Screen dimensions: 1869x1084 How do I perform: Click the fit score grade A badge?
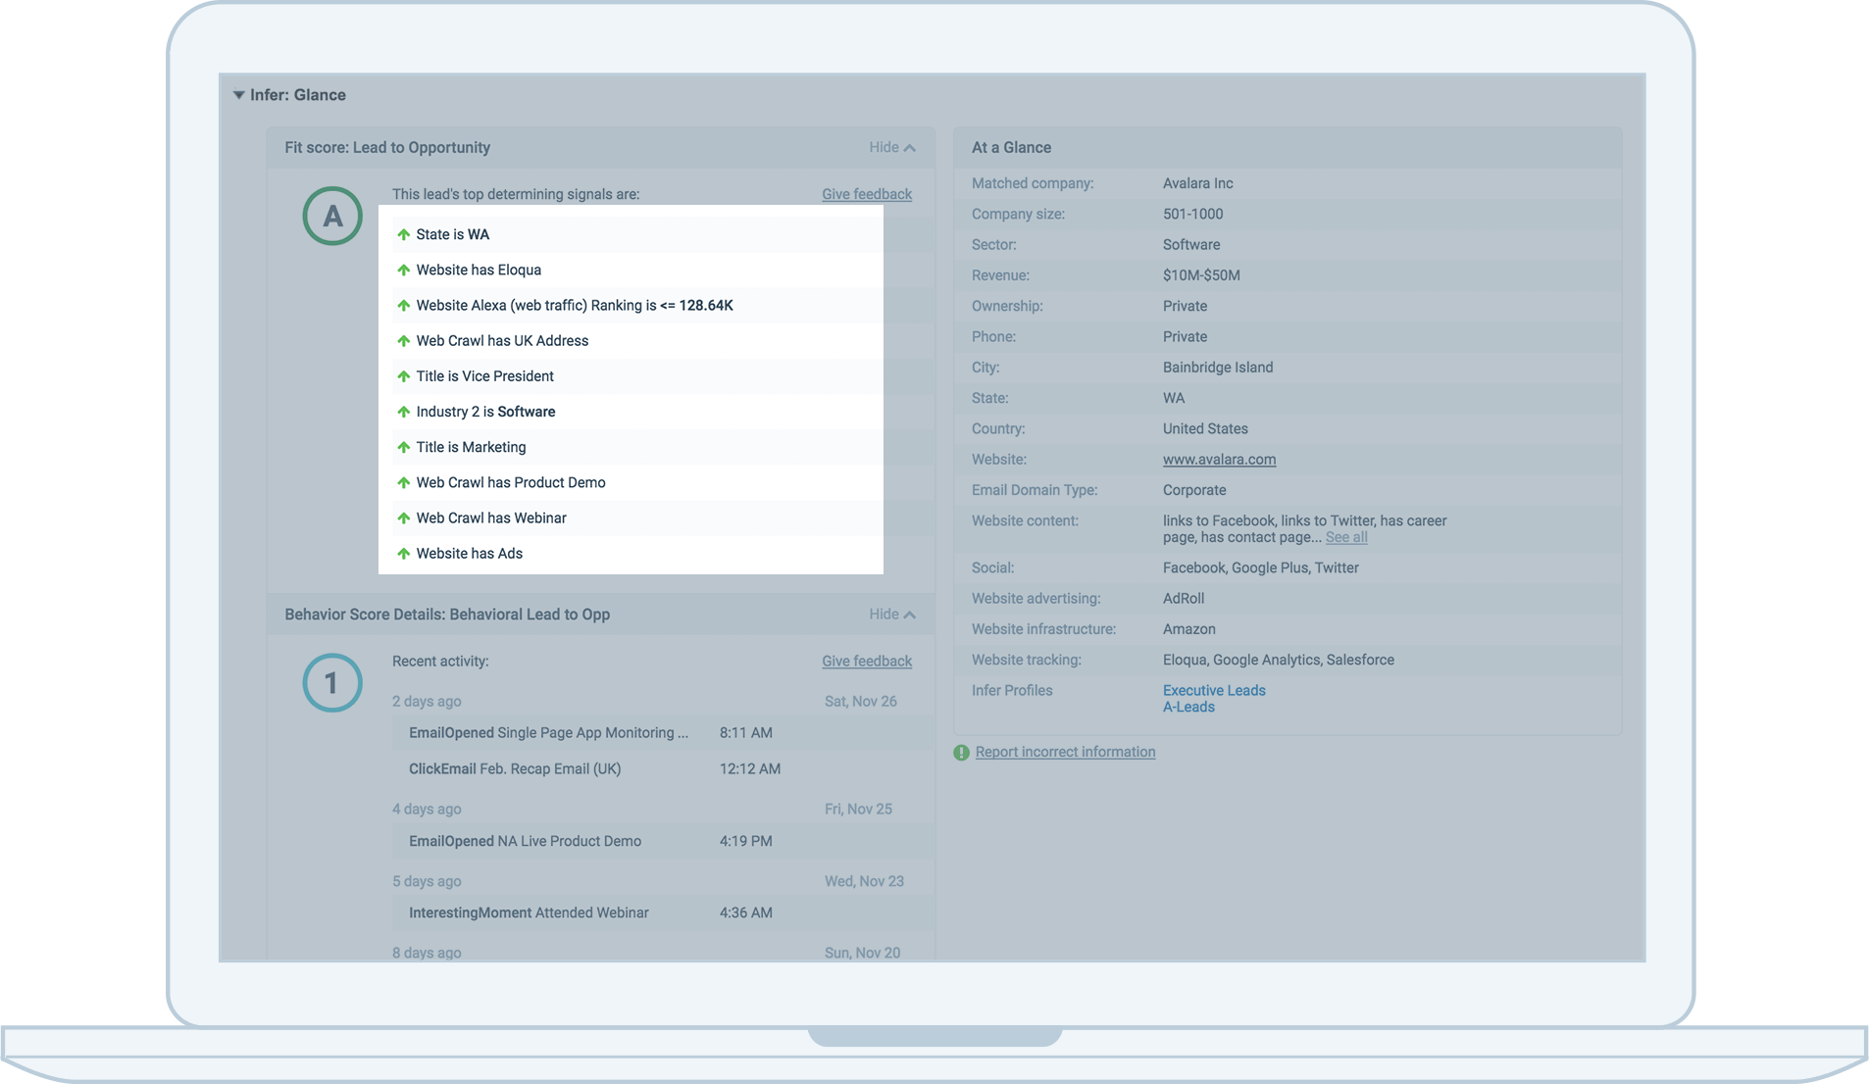point(332,216)
